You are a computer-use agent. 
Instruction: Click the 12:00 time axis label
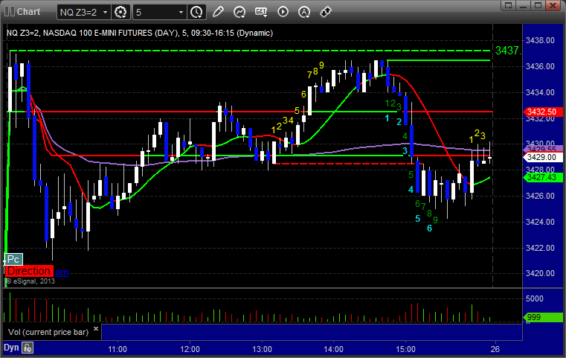190,349
